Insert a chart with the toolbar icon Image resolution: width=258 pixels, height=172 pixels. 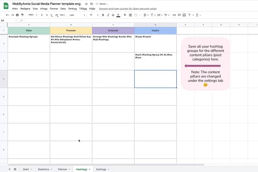pyautogui.click(x=184, y=15)
